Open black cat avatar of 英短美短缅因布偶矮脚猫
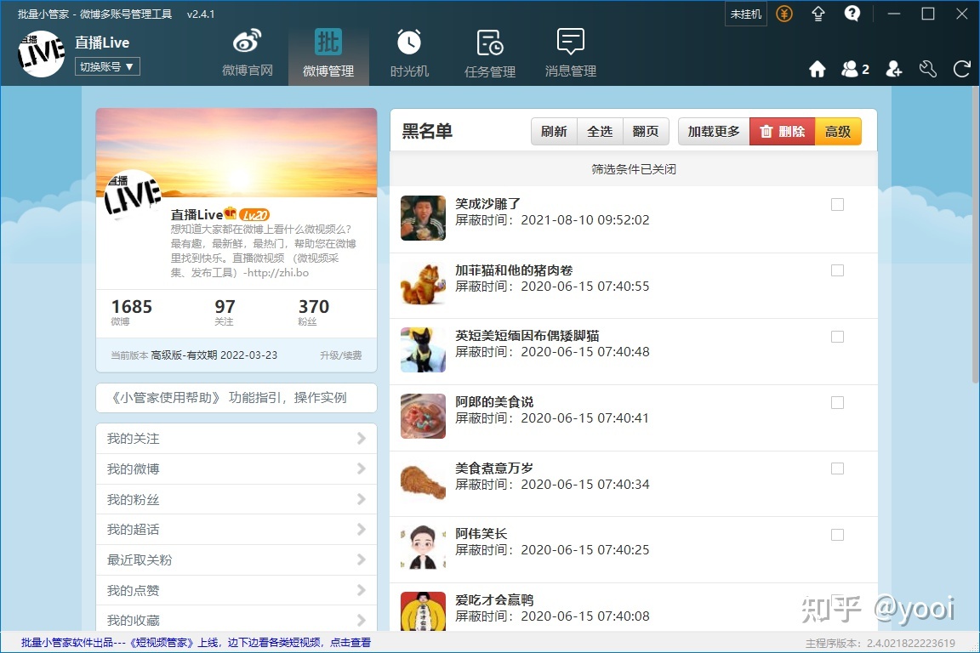Viewport: 980px width, 653px height. pyautogui.click(x=423, y=350)
